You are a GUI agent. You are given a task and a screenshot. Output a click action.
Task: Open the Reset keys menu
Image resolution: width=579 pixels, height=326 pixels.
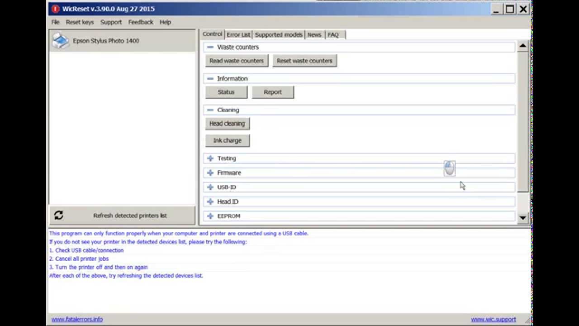pyautogui.click(x=80, y=22)
